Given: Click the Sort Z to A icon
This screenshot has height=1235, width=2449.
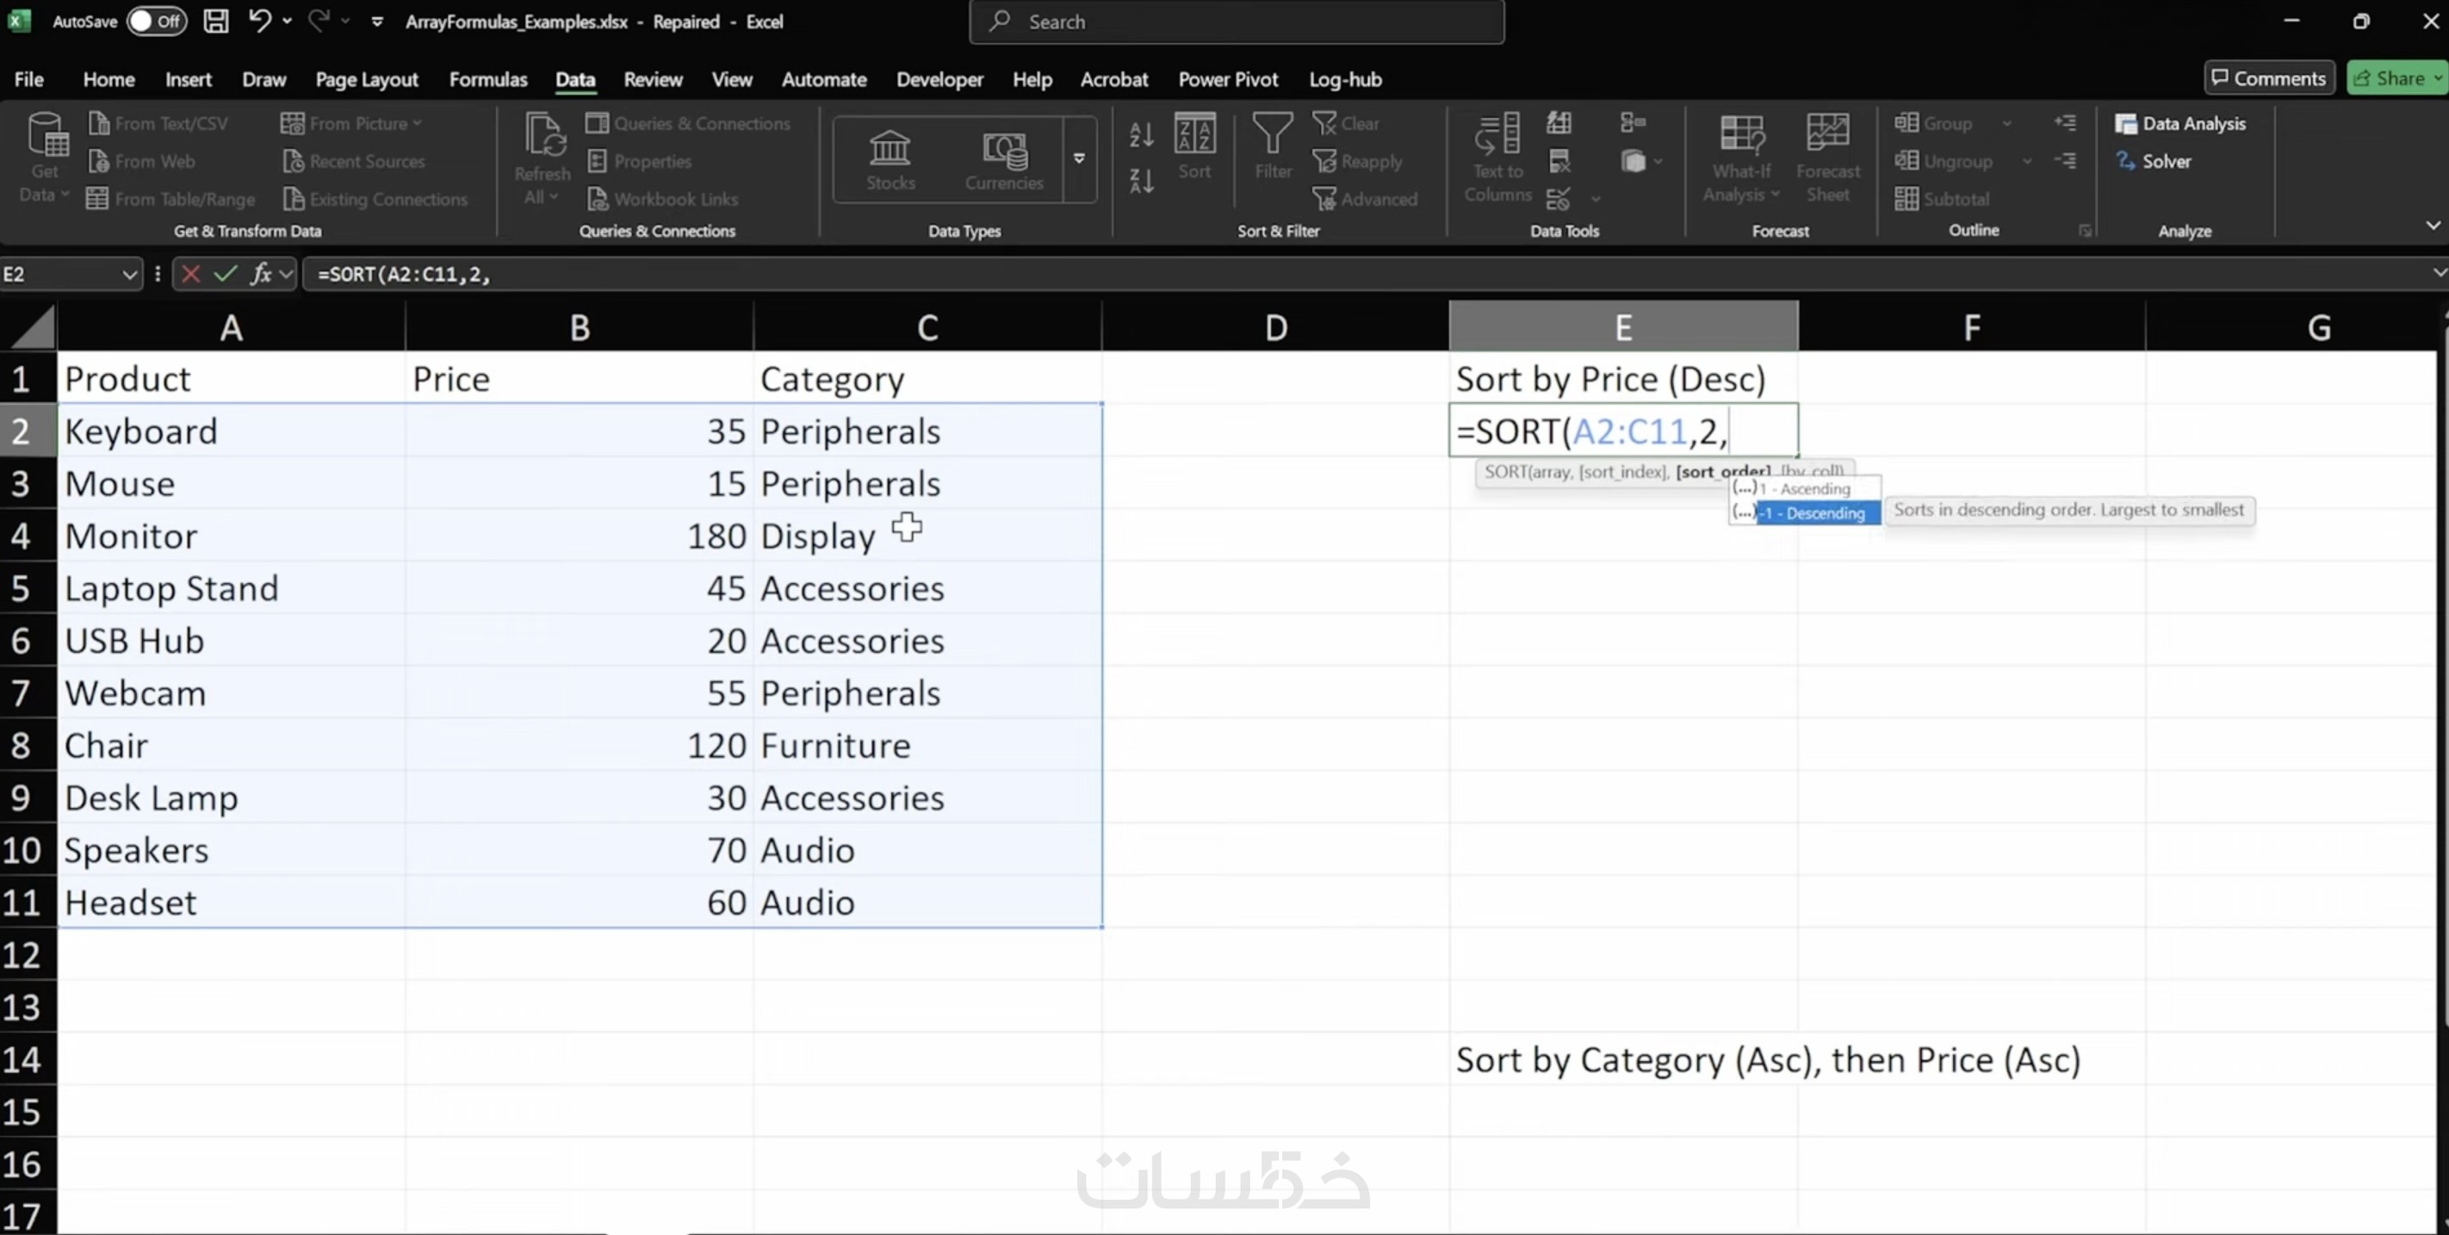Looking at the screenshot, I should click(1141, 181).
